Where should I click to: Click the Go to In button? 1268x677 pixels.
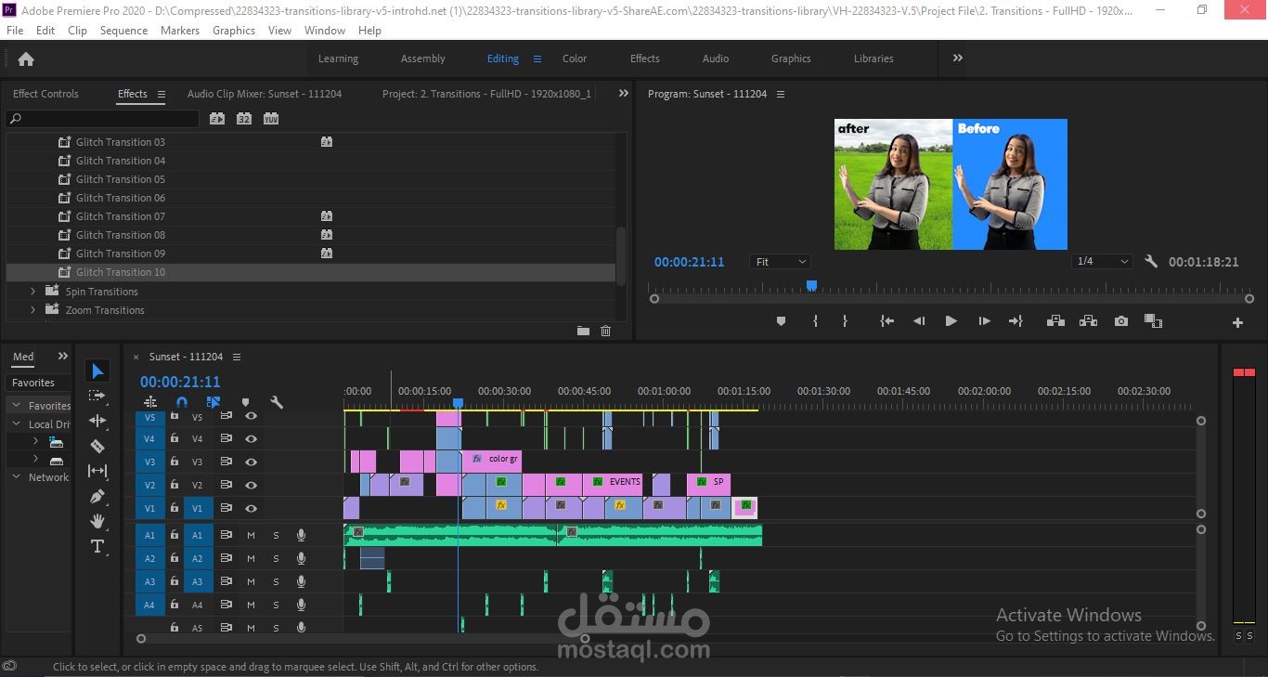(x=887, y=321)
